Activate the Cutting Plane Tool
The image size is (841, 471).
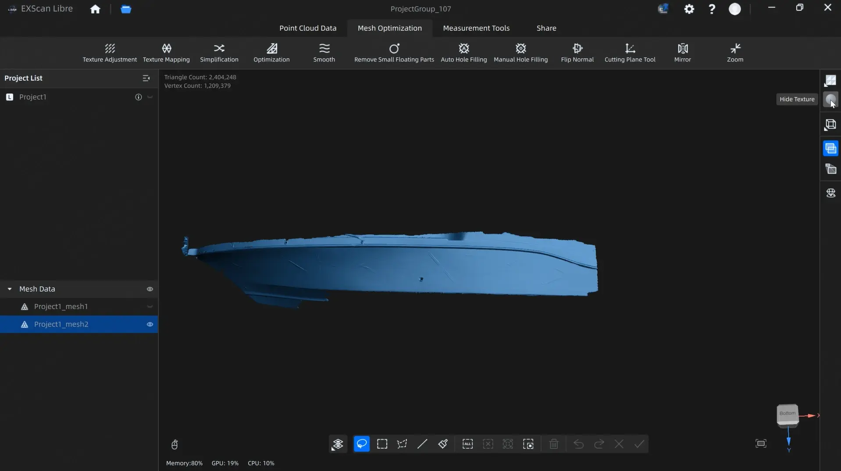coord(630,53)
